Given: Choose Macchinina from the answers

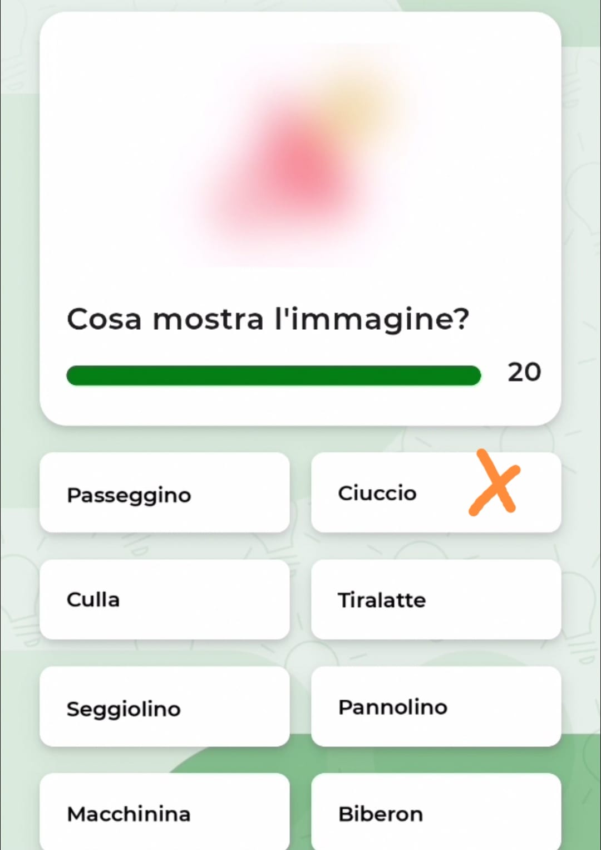Looking at the screenshot, I should coord(165,813).
